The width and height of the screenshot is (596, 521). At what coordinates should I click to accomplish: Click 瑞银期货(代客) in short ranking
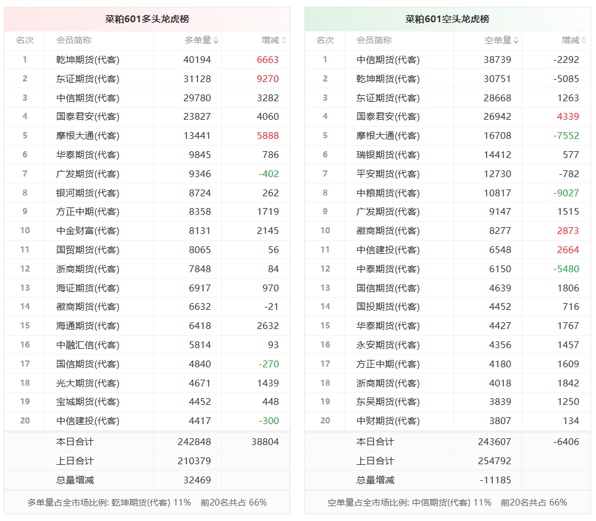388,155
